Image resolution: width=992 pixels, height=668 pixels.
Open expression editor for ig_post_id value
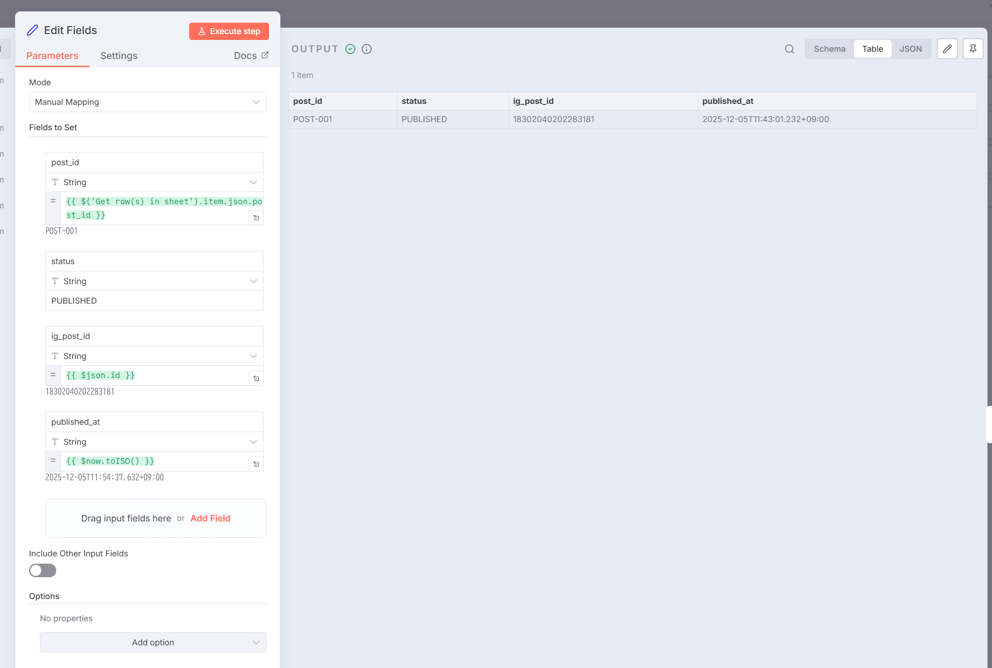tap(256, 378)
